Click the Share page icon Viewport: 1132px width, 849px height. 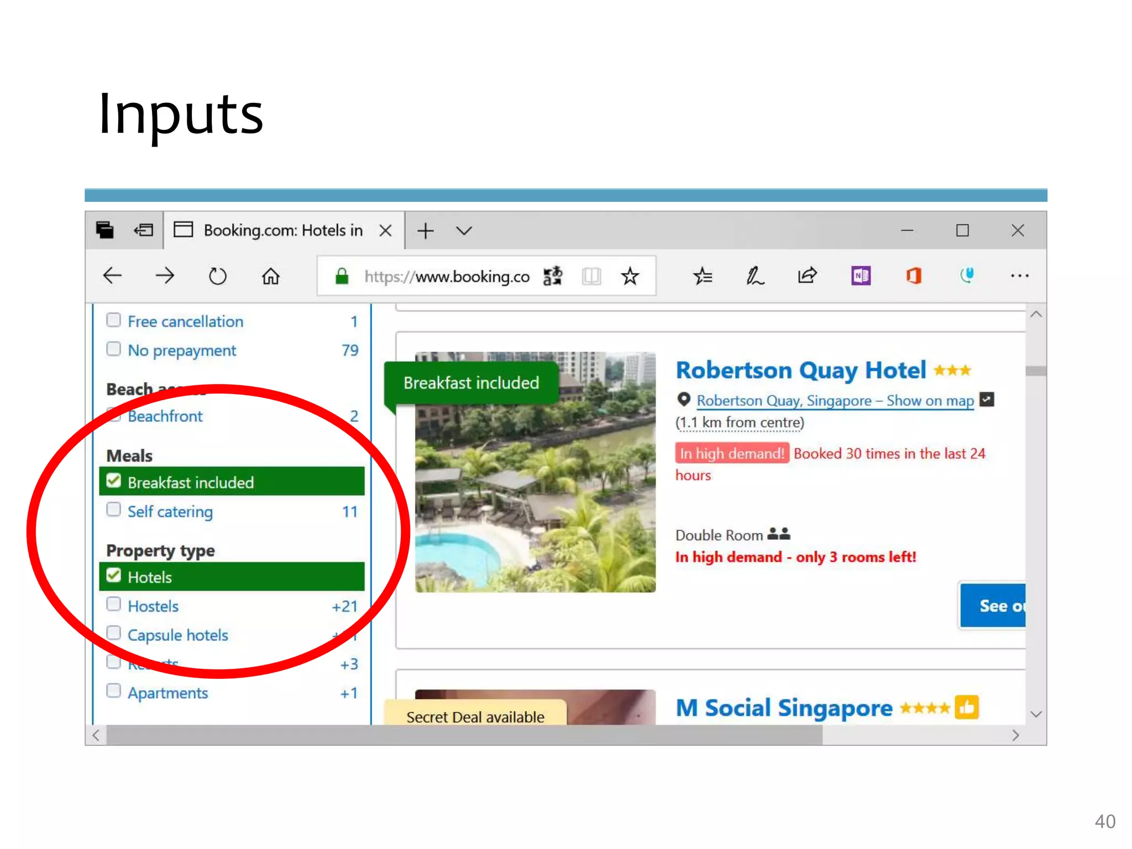[807, 276]
